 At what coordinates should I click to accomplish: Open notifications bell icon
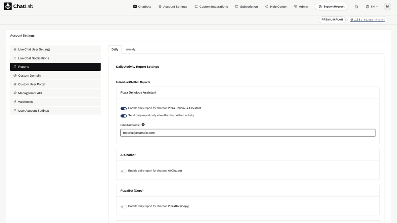356,7
